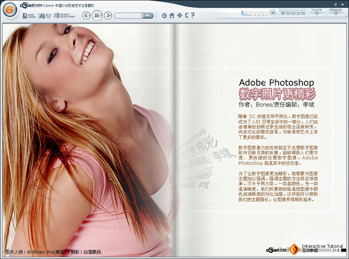Click the orange Interactive Tutorial icon
The height and width of the screenshot is (259, 349).
[294, 250]
